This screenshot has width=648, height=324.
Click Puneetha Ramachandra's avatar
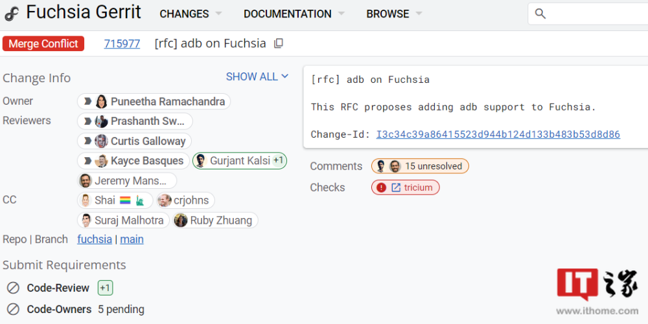coord(102,102)
